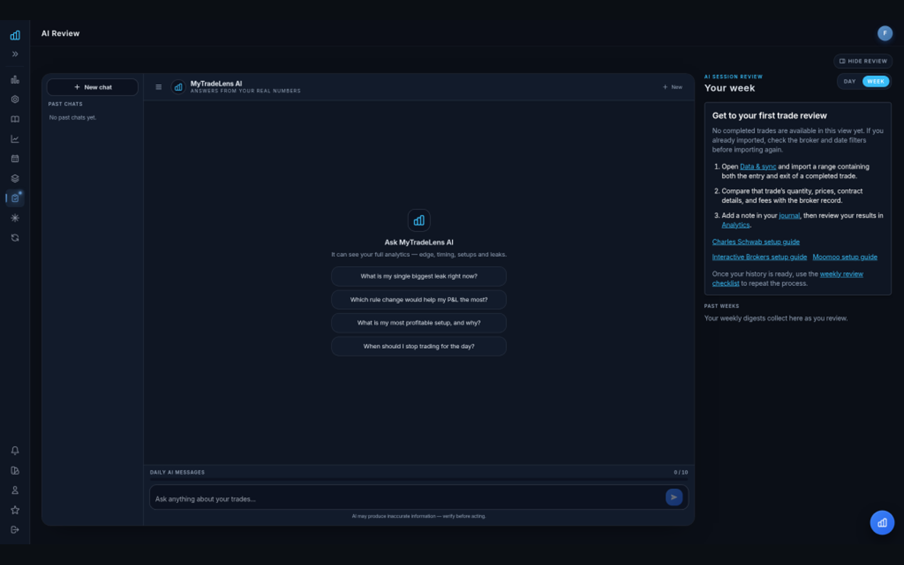The width and height of the screenshot is (904, 565).
Task: Click the + New button in chat header
Action: point(672,87)
